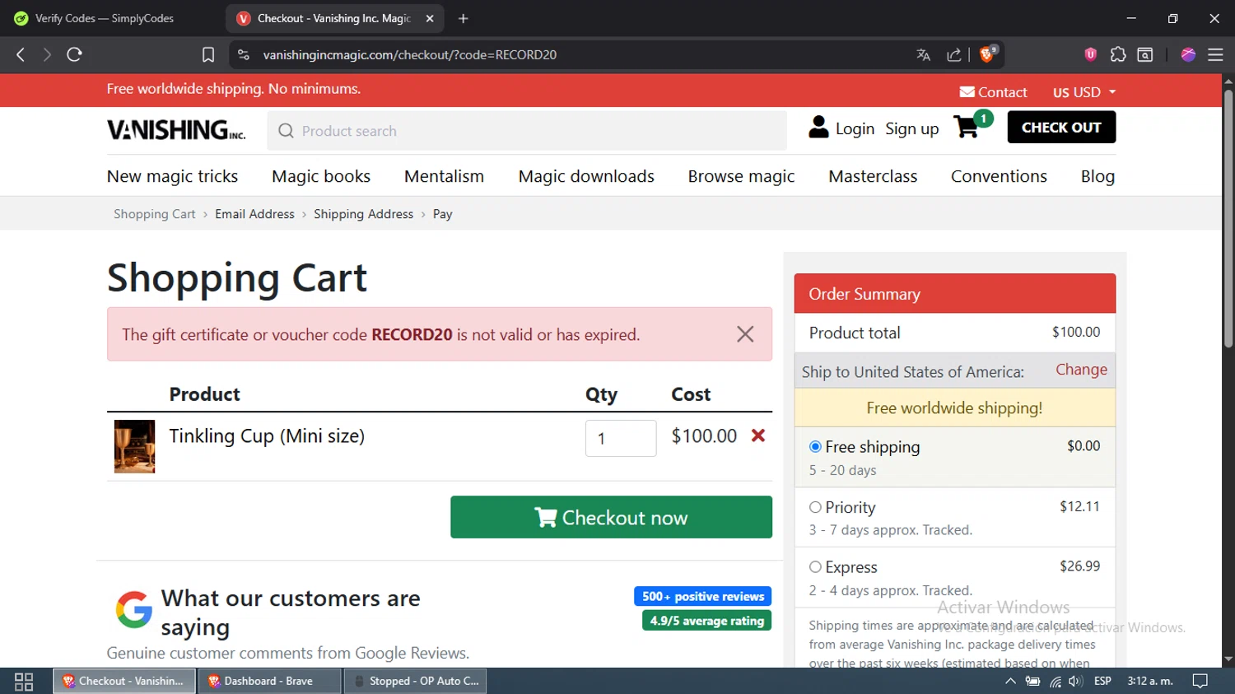Click the share page icon
The height and width of the screenshot is (694, 1235).
pyautogui.click(x=954, y=54)
